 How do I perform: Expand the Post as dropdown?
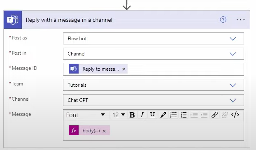pyautogui.click(x=233, y=39)
